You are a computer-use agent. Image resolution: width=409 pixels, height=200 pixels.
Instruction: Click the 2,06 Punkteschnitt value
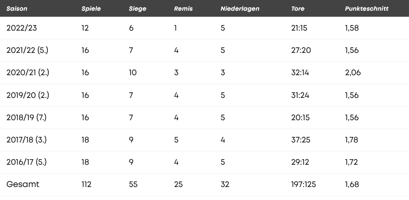[353, 73]
